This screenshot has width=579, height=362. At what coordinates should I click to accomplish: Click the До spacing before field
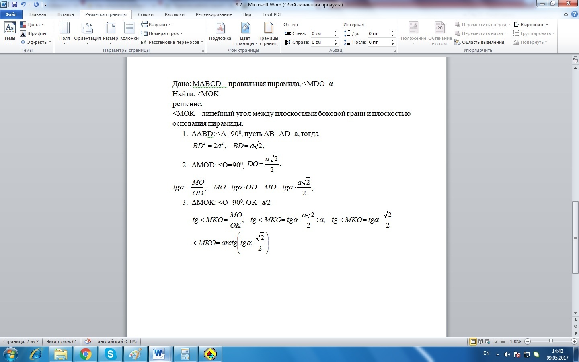click(x=378, y=33)
